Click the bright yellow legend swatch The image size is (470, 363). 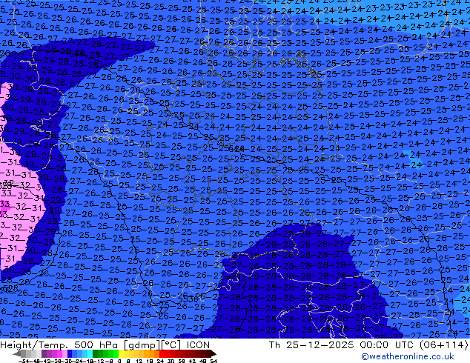(121, 353)
